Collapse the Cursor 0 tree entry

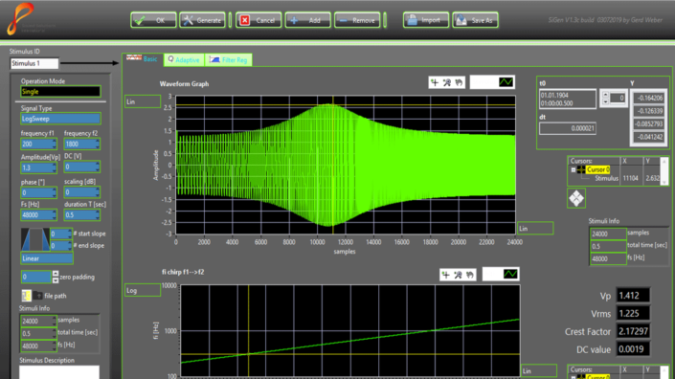pos(573,170)
